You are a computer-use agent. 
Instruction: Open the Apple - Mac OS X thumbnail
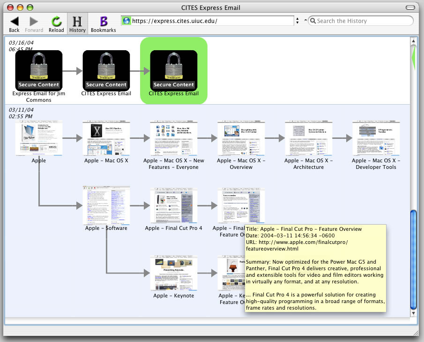tap(106, 138)
